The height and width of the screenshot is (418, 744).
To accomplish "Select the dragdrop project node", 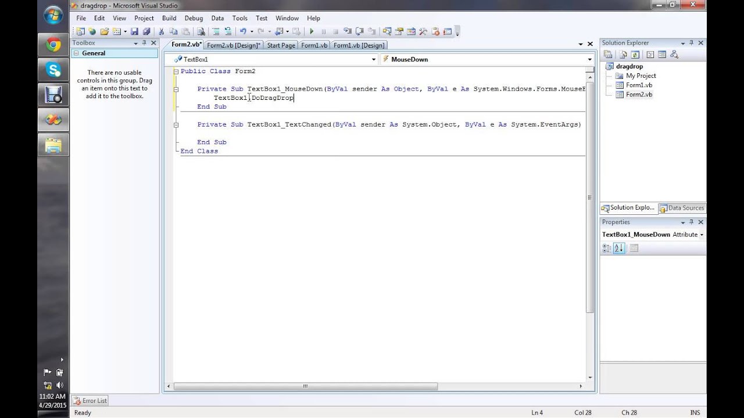I will coord(629,66).
